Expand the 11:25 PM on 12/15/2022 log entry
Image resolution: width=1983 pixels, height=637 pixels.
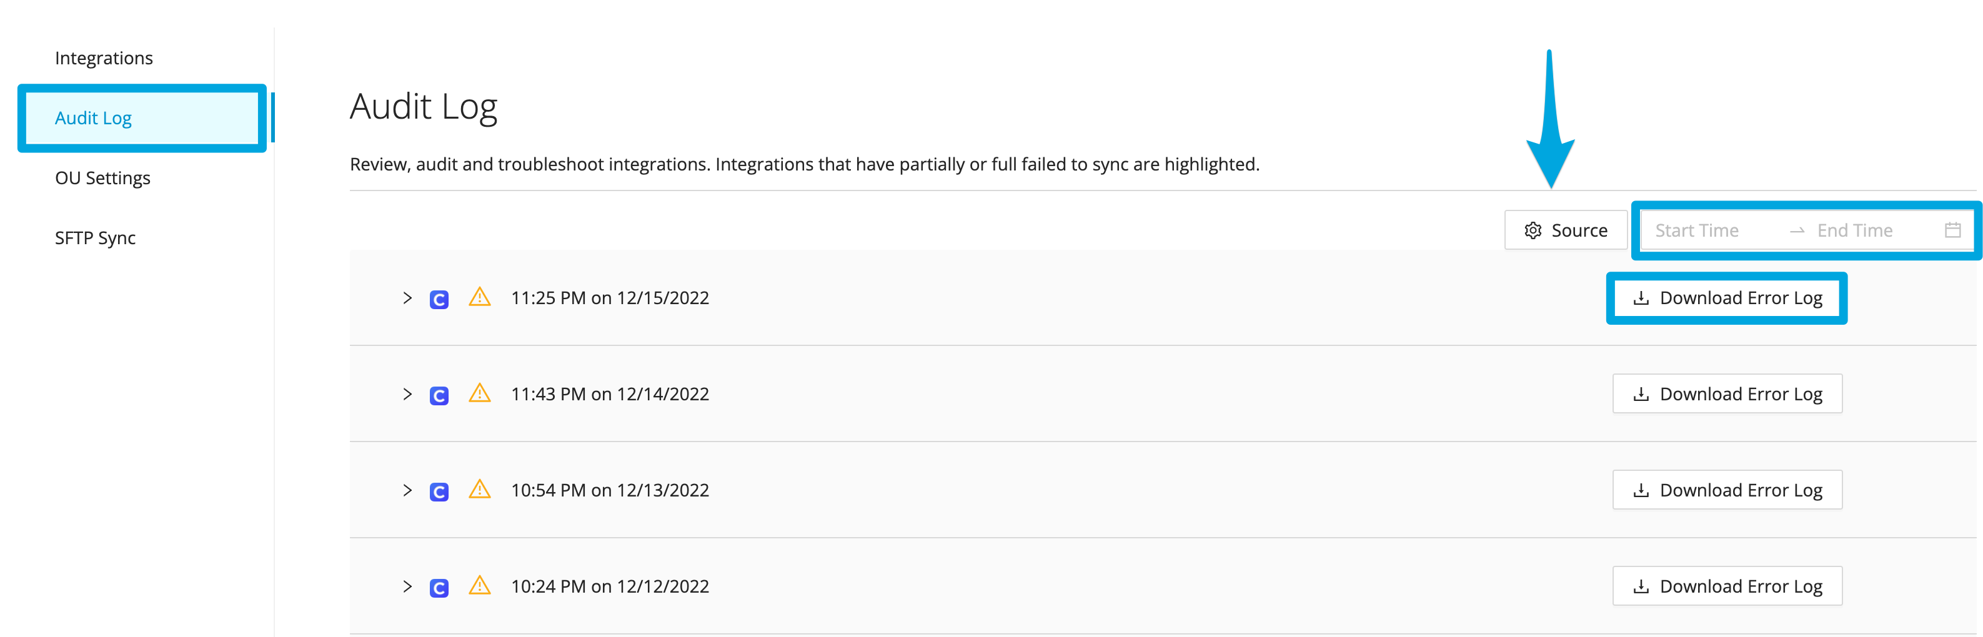(x=407, y=298)
